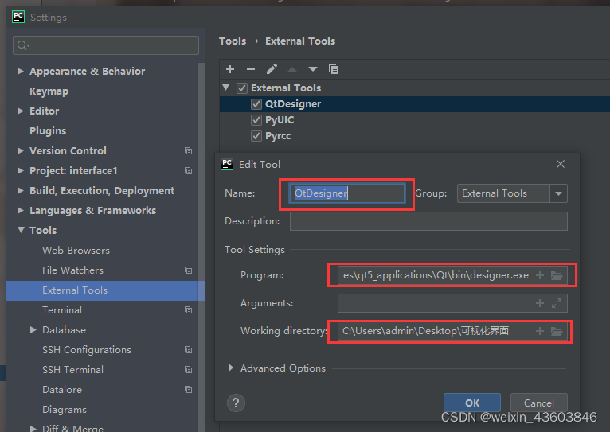Select External Tools in sidebar
Viewport: 610px width, 432px height.
[105, 290]
